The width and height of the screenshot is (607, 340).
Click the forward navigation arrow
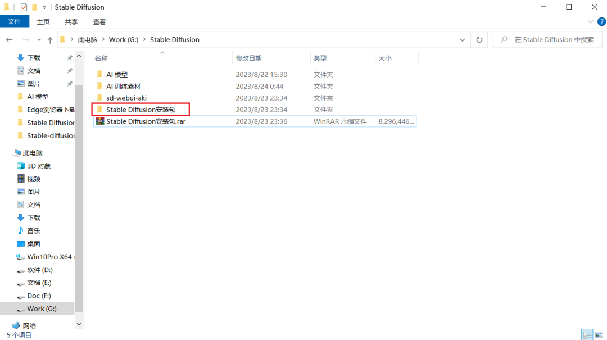pos(26,39)
